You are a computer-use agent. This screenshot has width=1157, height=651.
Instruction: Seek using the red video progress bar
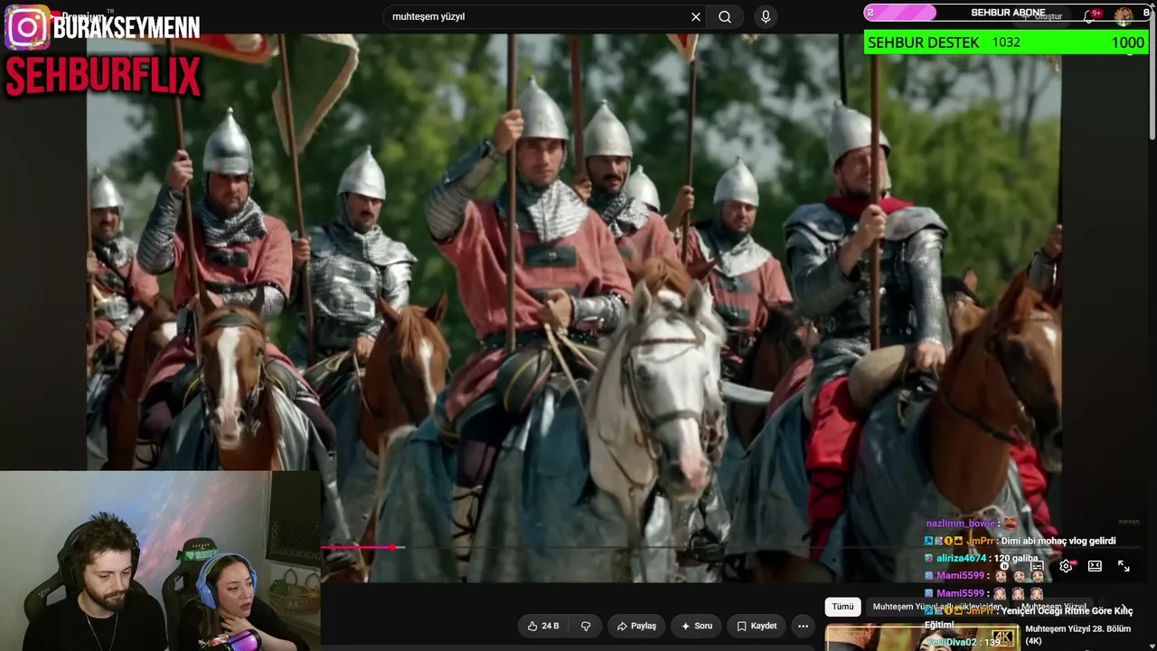[357, 547]
